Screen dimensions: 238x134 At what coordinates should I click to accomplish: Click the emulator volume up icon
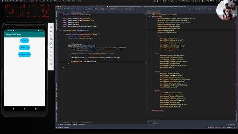pos(51,31)
